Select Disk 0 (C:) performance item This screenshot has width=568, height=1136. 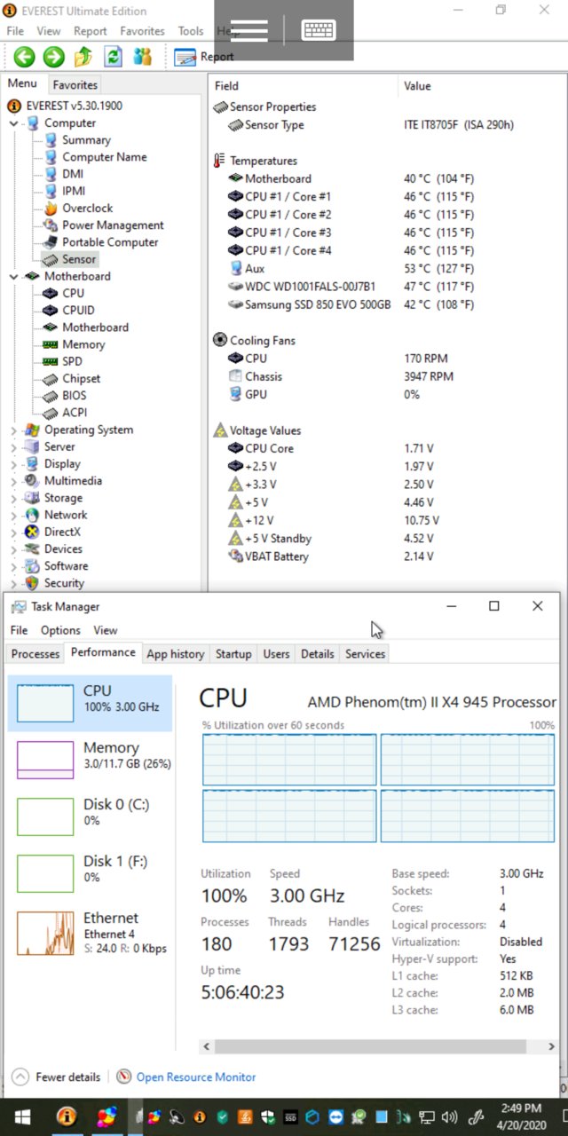(91, 816)
